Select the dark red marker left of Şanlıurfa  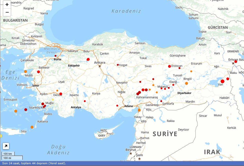161,101
